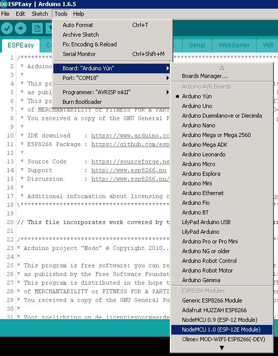Choose Arduino Gemma board
278x356 pixels.
coord(222,280)
